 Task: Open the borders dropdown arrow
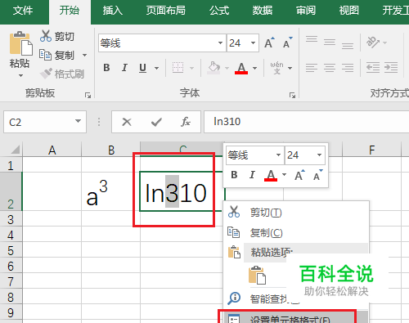tap(191, 68)
